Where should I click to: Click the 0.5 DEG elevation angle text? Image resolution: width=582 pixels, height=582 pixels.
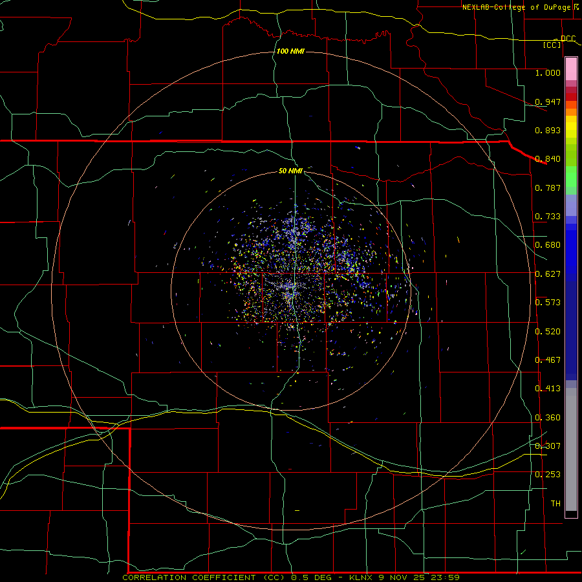click(311, 577)
